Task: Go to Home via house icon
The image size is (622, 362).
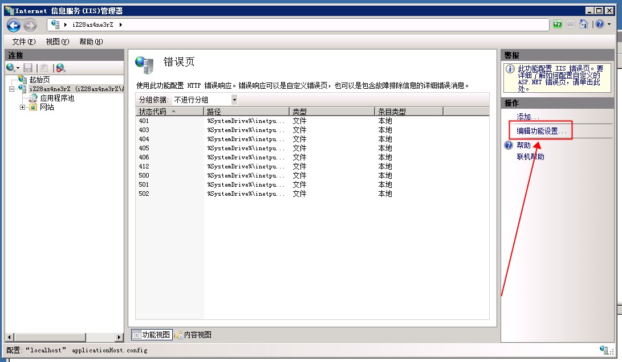Action: click(583, 24)
